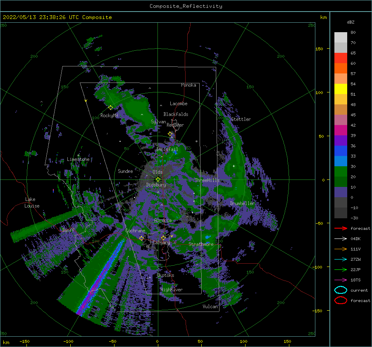Image resolution: width=372 pixels, height=347 pixels.
Task: Click the ThreeHills town label
Action: [207, 180]
